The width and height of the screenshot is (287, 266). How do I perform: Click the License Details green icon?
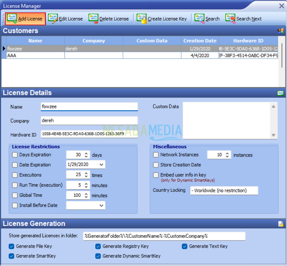click(x=281, y=93)
